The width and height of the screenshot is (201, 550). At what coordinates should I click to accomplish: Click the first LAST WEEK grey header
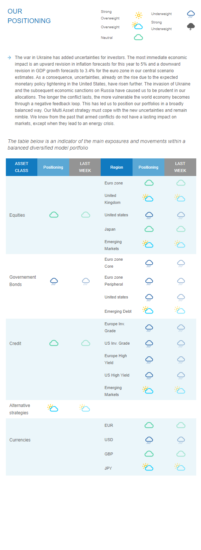click(85, 167)
